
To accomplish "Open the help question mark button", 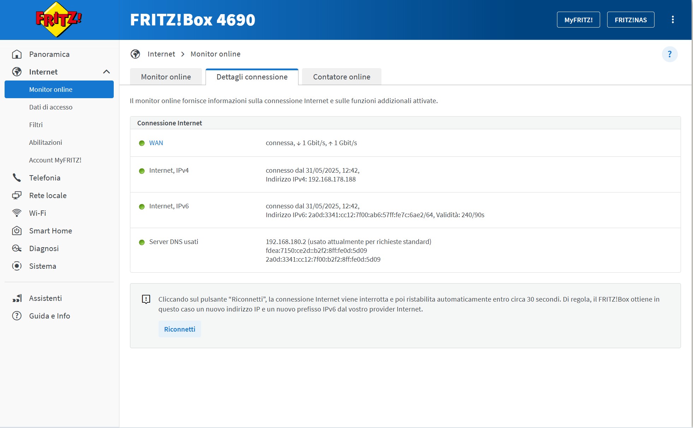I will pyautogui.click(x=669, y=54).
